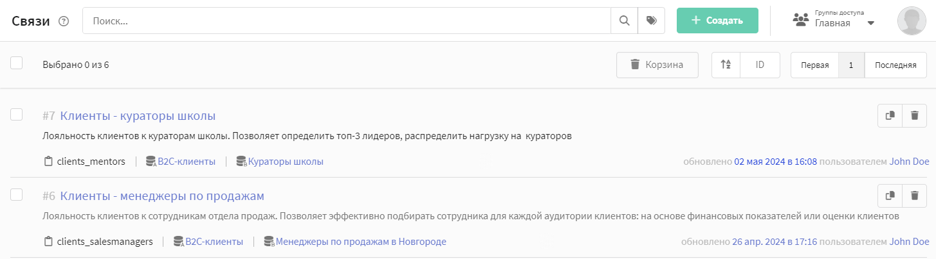Click the green Создать button
The width and height of the screenshot is (936, 259).
coord(717,21)
